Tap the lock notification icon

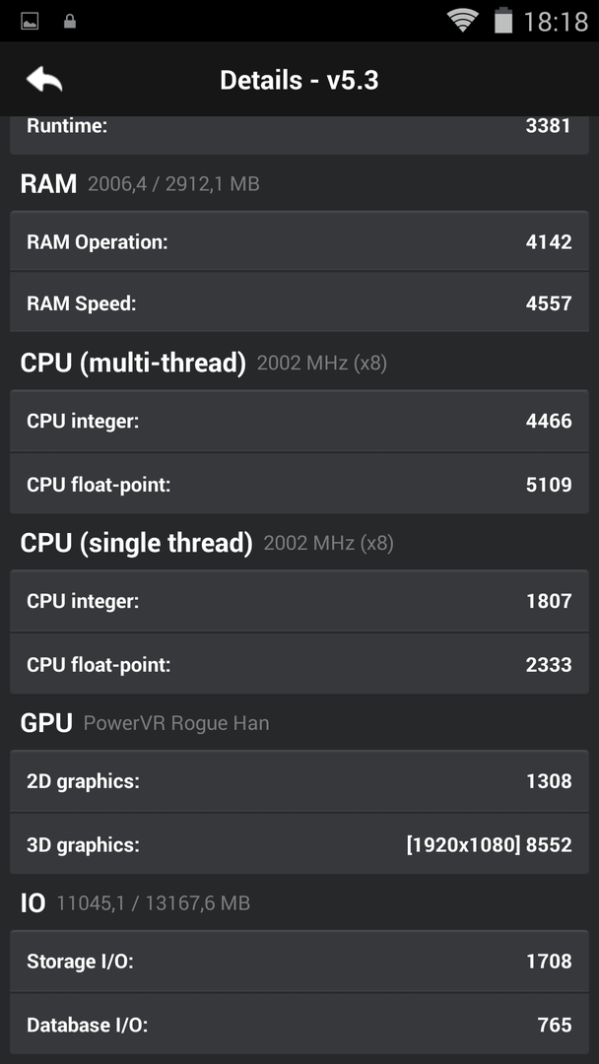(69, 22)
